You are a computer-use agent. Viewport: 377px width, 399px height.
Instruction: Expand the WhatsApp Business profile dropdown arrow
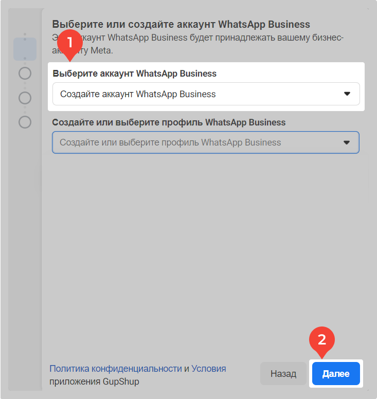click(347, 142)
